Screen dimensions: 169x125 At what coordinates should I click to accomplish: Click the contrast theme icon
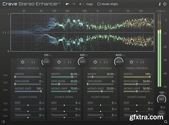pyautogui.click(x=3, y=122)
